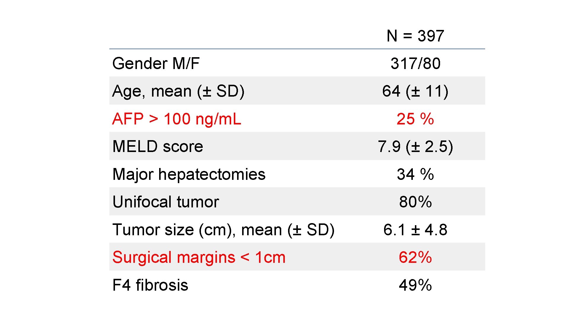Image resolution: width=569 pixels, height=320 pixels.
Task: Click the blue divider line under the header
Action: (x=297, y=49)
